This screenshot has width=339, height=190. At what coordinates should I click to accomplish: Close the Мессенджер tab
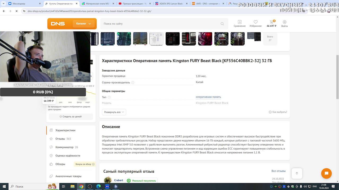tap(40, 4)
